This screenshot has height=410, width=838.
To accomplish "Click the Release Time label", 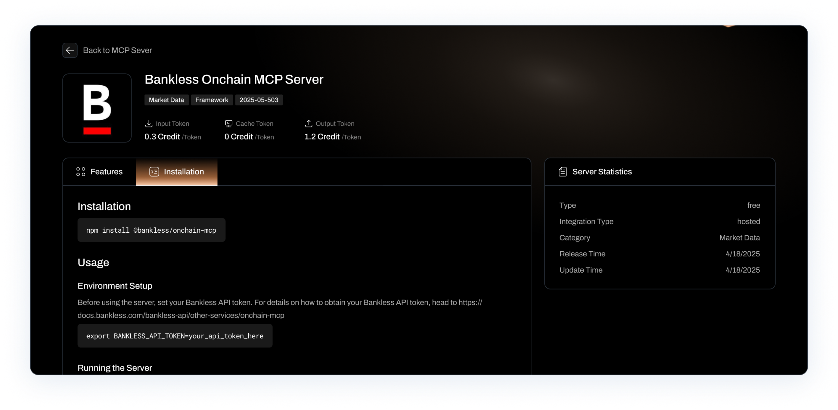I will click(582, 254).
